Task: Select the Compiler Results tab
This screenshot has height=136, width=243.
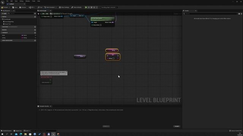Action: coord(44,106)
